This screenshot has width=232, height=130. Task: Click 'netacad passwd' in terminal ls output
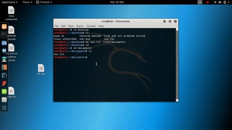tap(90, 36)
